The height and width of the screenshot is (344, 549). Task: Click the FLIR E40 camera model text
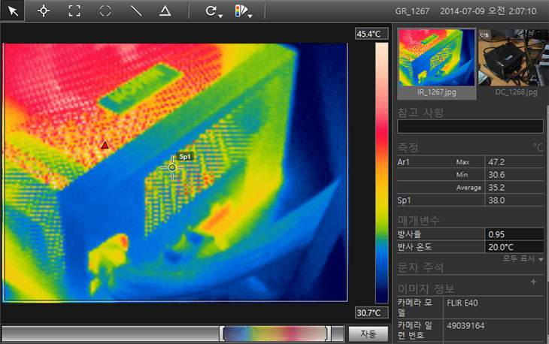point(463,303)
